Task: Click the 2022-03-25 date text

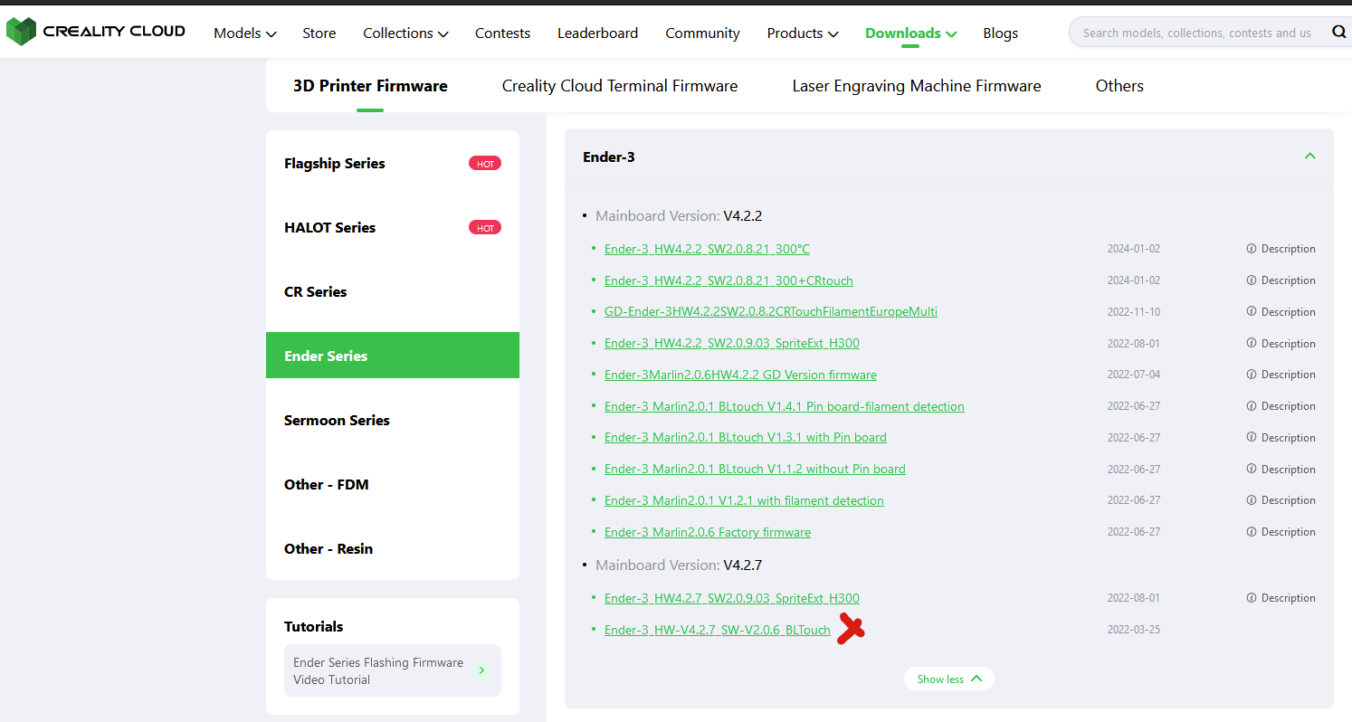Action: coord(1134,630)
